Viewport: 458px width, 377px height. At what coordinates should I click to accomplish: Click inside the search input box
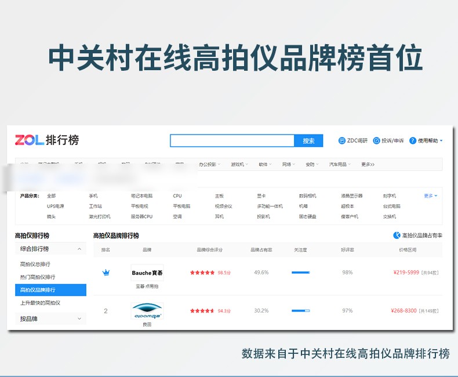coord(232,140)
